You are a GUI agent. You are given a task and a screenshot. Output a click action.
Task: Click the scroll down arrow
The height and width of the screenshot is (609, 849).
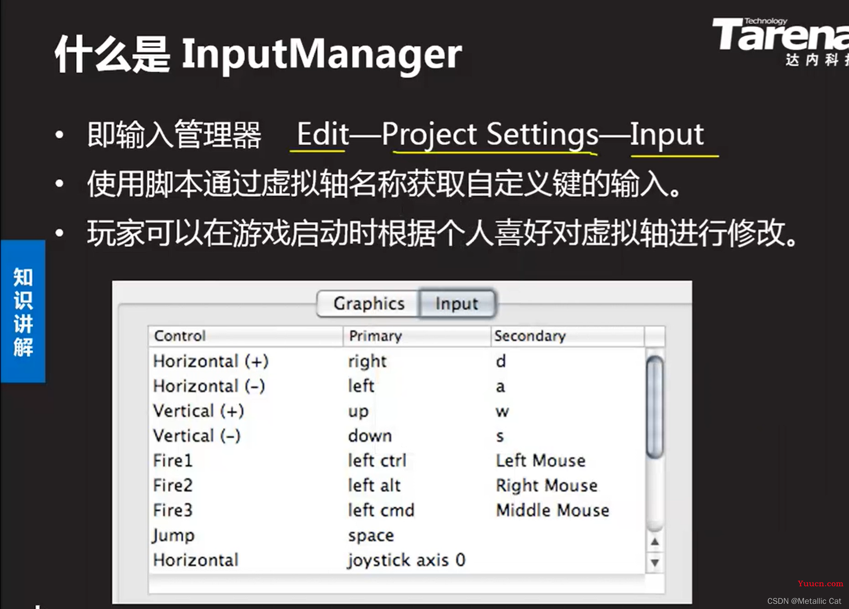click(655, 563)
